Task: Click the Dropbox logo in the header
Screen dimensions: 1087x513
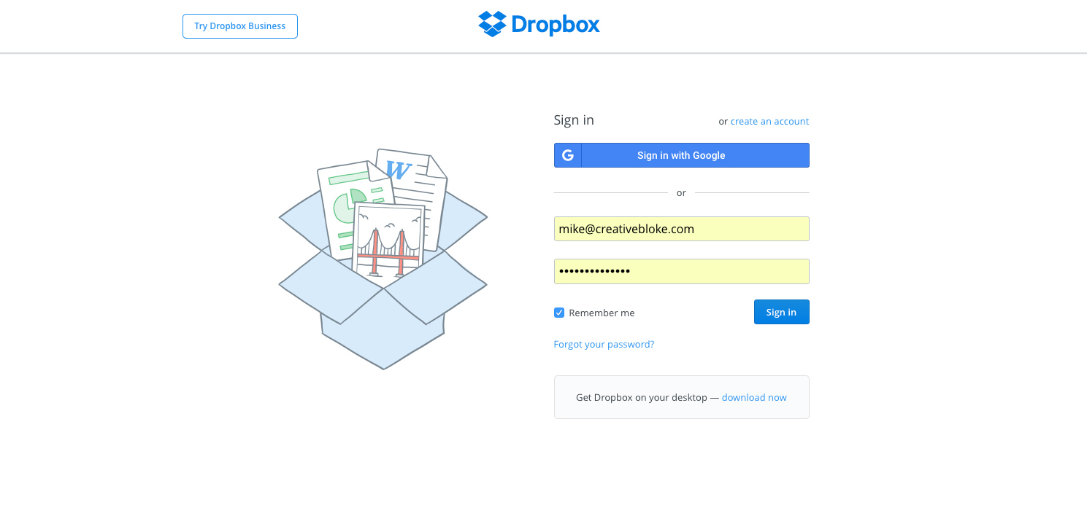Action: 539,25
